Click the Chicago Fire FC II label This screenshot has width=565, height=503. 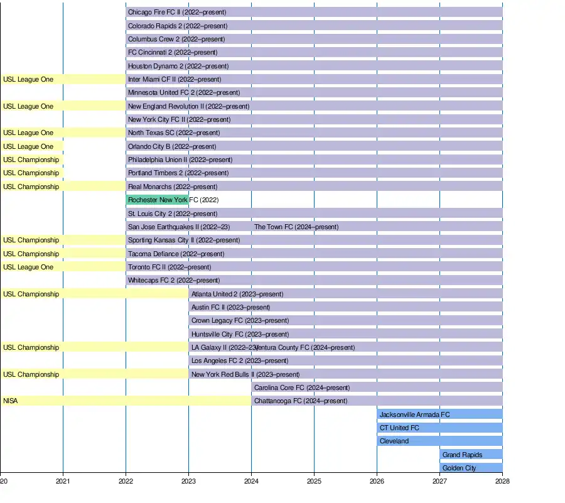[x=177, y=13]
